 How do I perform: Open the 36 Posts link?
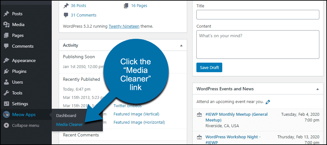(79, 6)
